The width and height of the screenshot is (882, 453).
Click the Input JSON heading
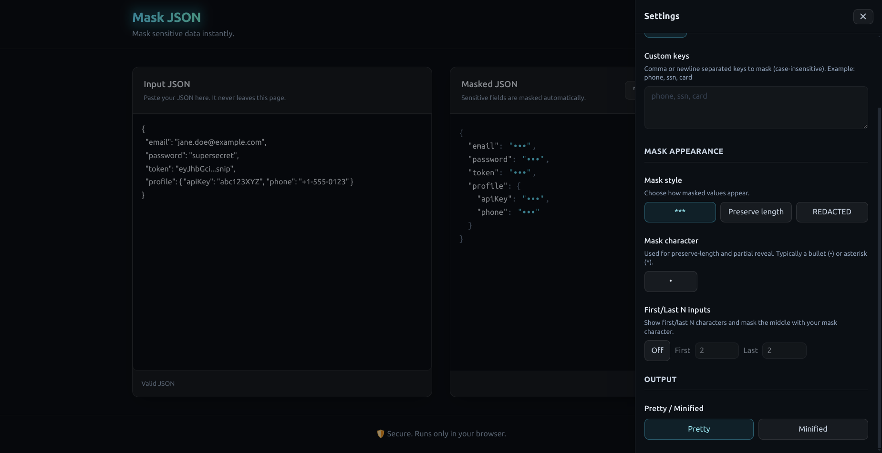click(167, 84)
